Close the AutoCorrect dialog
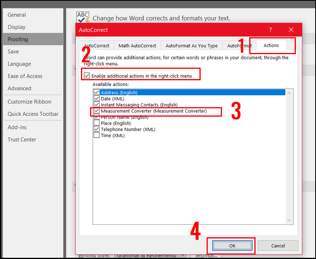Screen dimensions: 316x259 [x=291, y=30]
